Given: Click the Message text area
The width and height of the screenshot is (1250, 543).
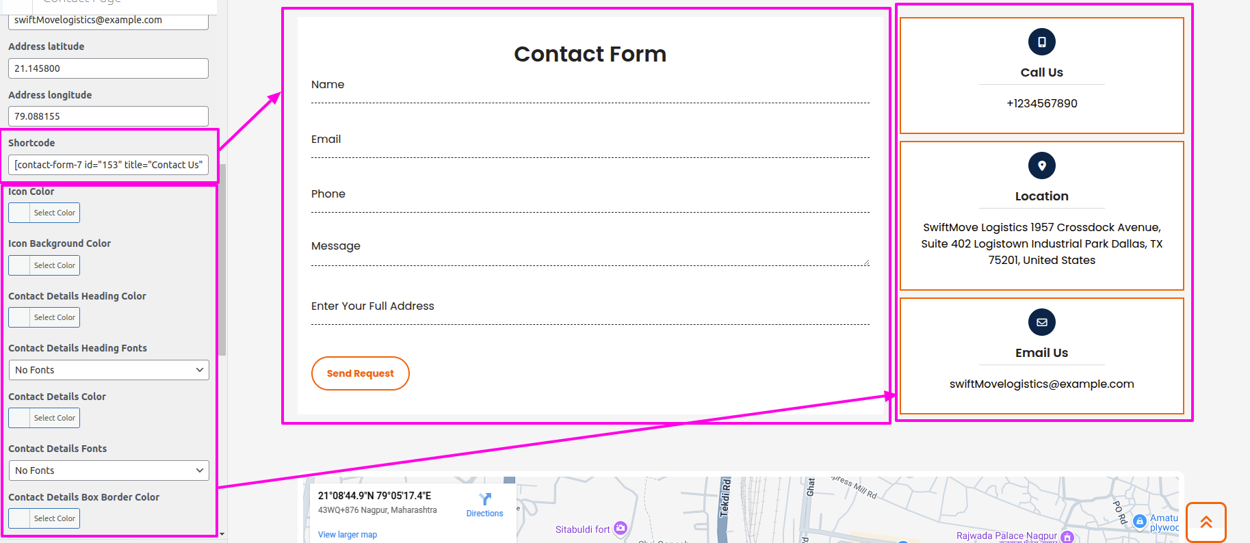Looking at the screenshot, I should pos(590,252).
